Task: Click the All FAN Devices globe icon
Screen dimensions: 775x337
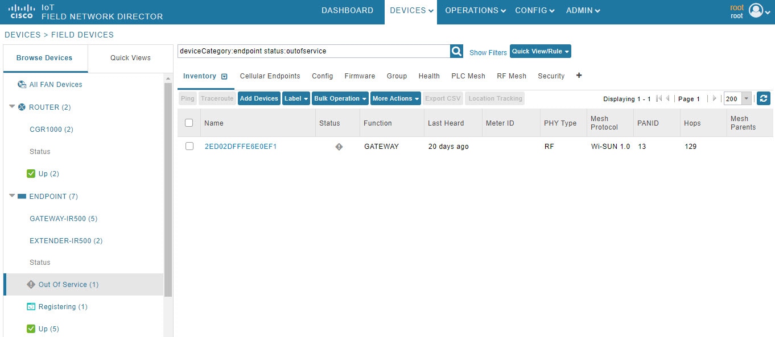Action: pyautogui.click(x=22, y=85)
